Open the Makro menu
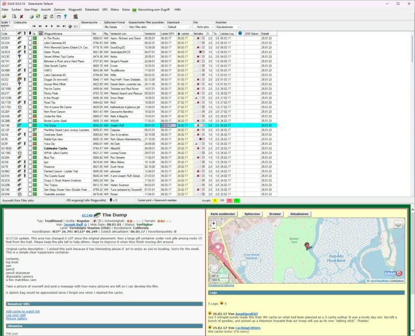Viewport: 415px width, 336px height. [115, 10]
